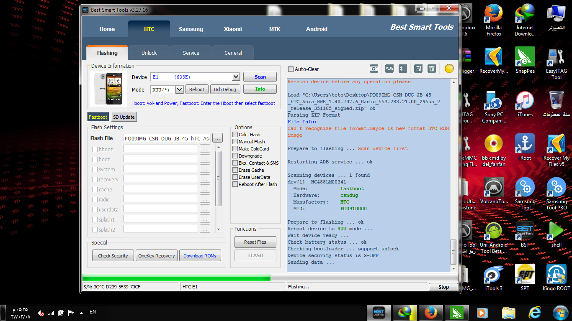
Task: Open BST desktop shortcut
Action: 525,234
